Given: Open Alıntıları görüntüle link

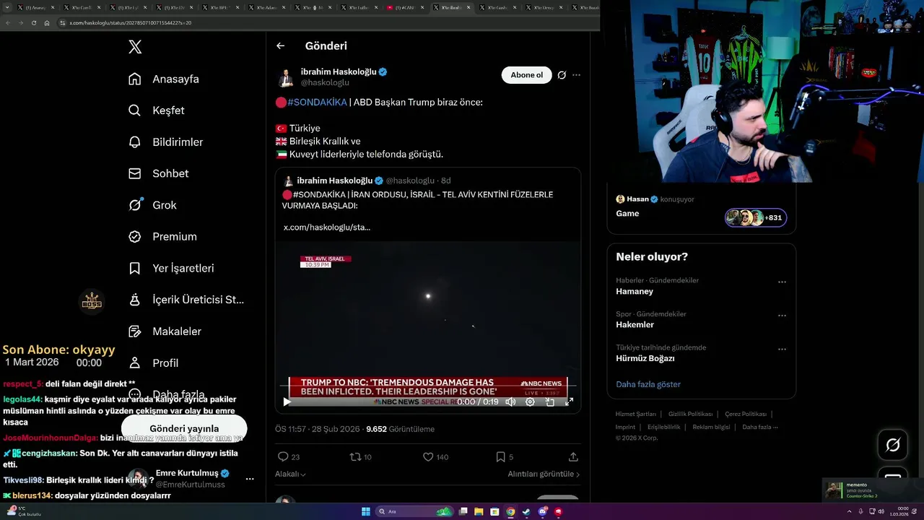Looking at the screenshot, I should [x=544, y=474].
